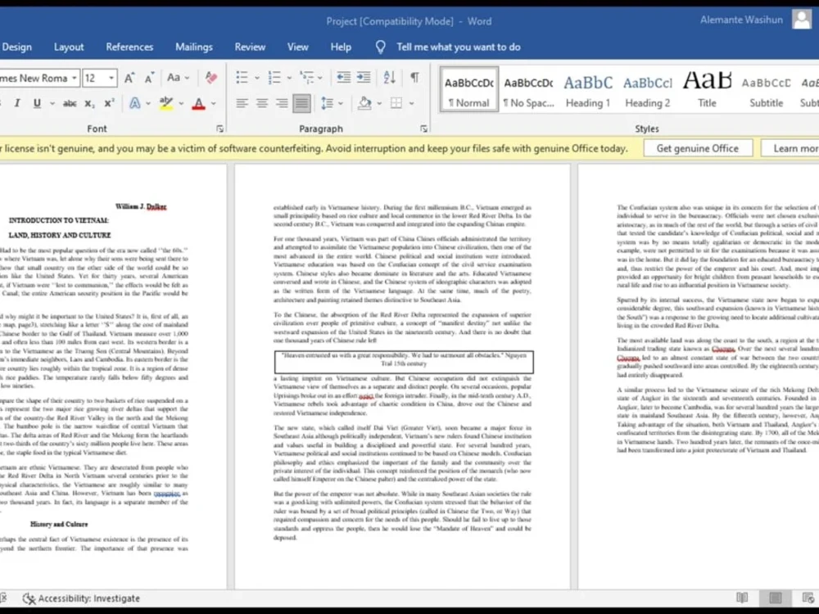Apply the Heading 1 style

(587, 90)
